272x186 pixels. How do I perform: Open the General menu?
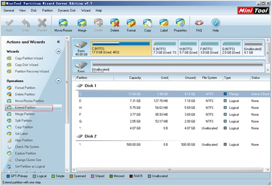click(x=9, y=11)
